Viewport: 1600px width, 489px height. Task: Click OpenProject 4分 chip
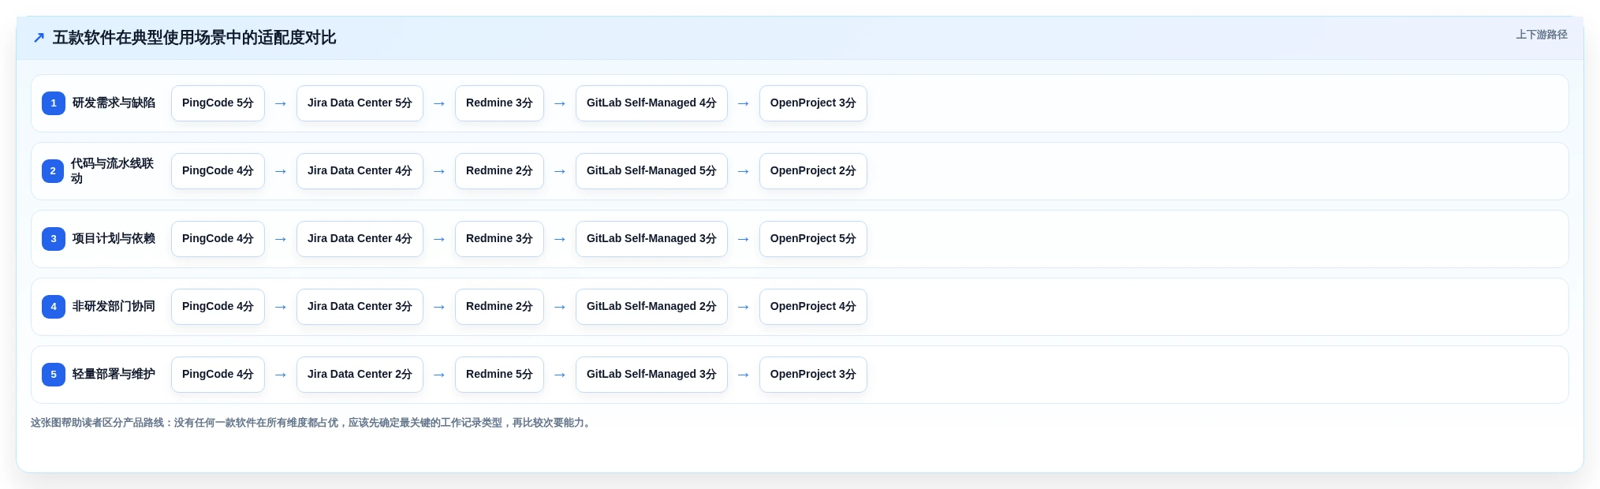pyautogui.click(x=813, y=307)
